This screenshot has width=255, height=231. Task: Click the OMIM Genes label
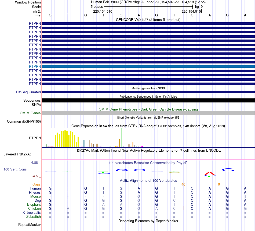coord(30,113)
